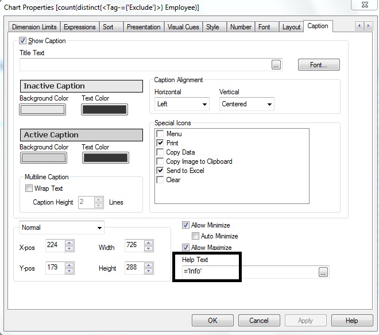
Task: Decrease Height value with down arrow
Action: [149, 271]
